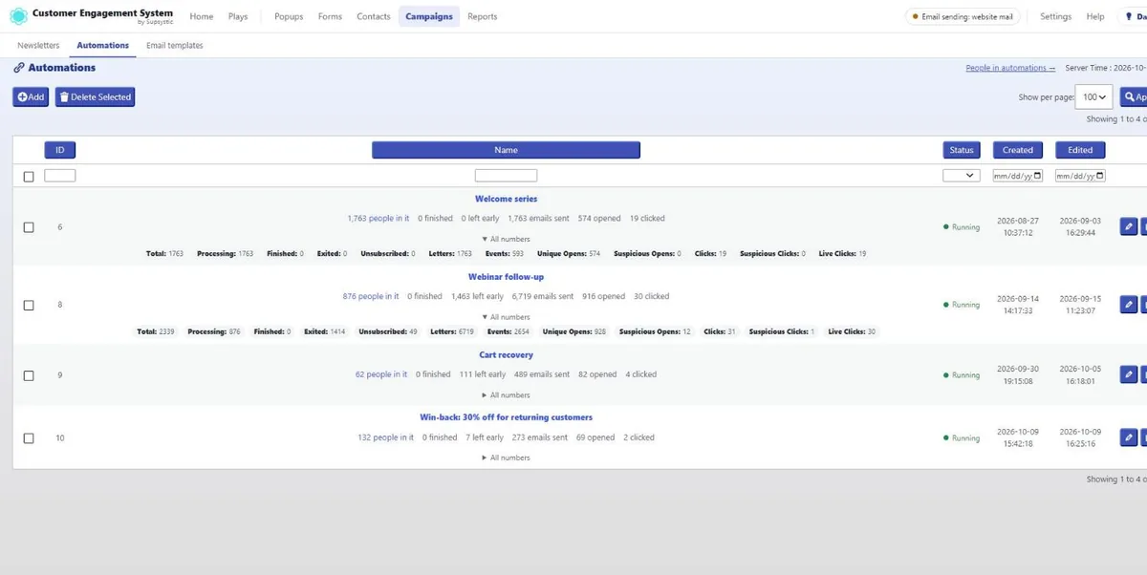This screenshot has width=1147, height=575.
Task: Click the '111 left early' text
Action: coord(483,375)
